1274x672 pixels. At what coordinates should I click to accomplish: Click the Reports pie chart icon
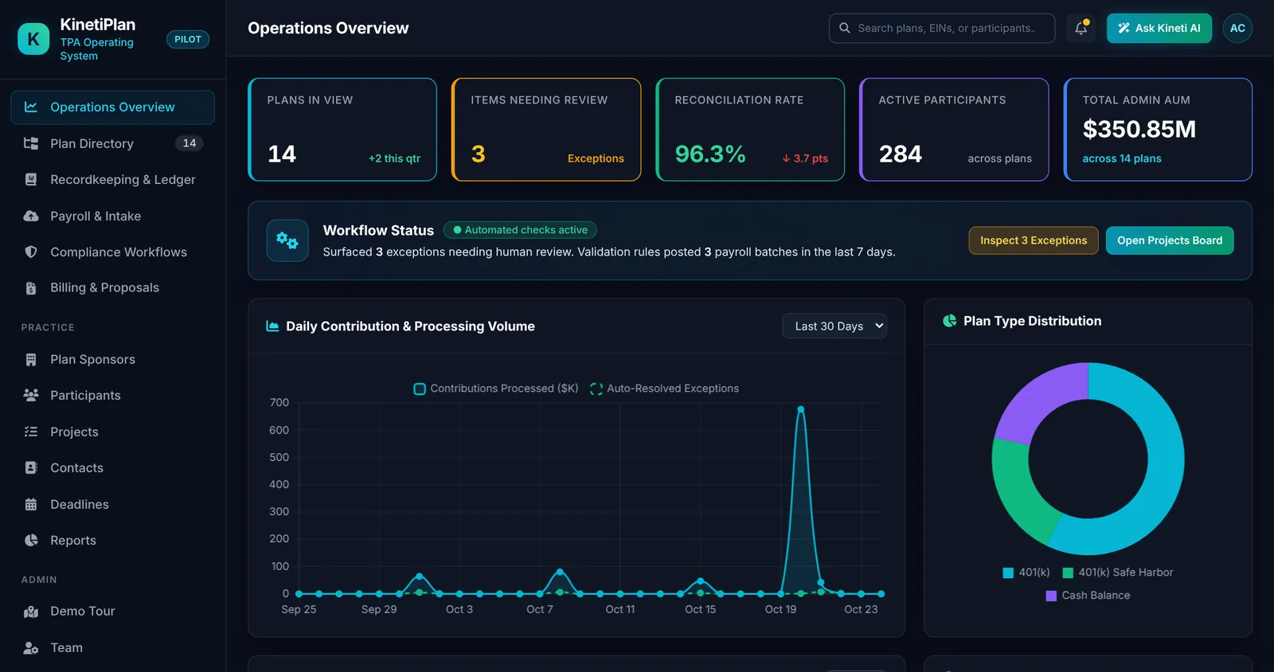click(x=31, y=540)
